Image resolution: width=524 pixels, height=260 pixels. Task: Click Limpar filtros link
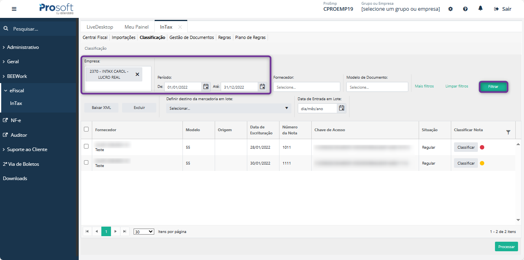[457, 86]
